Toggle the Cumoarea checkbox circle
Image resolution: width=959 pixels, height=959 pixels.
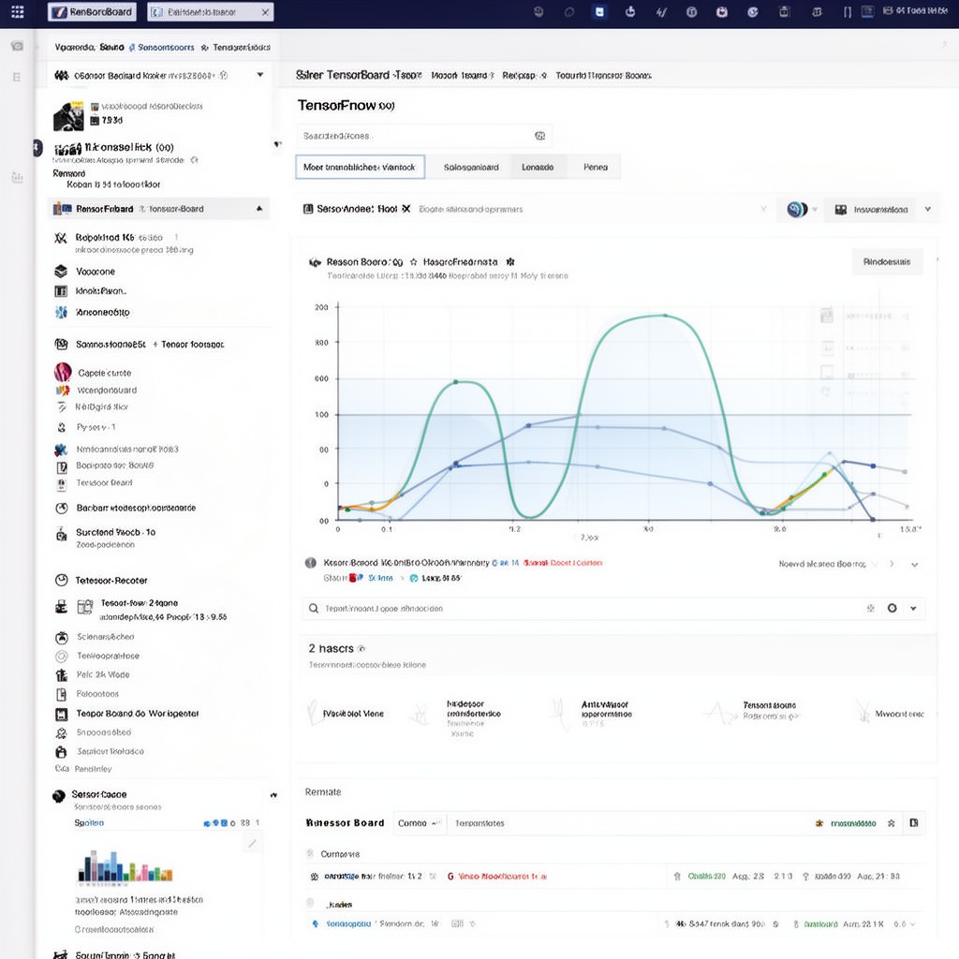tap(310, 854)
